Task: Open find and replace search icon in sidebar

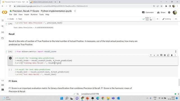Action: [3, 26]
